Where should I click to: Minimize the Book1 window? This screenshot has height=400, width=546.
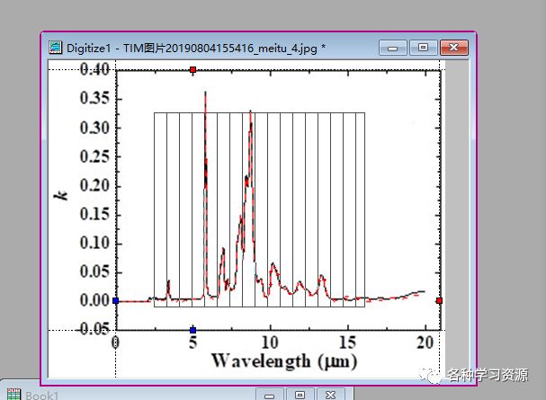click(x=270, y=395)
